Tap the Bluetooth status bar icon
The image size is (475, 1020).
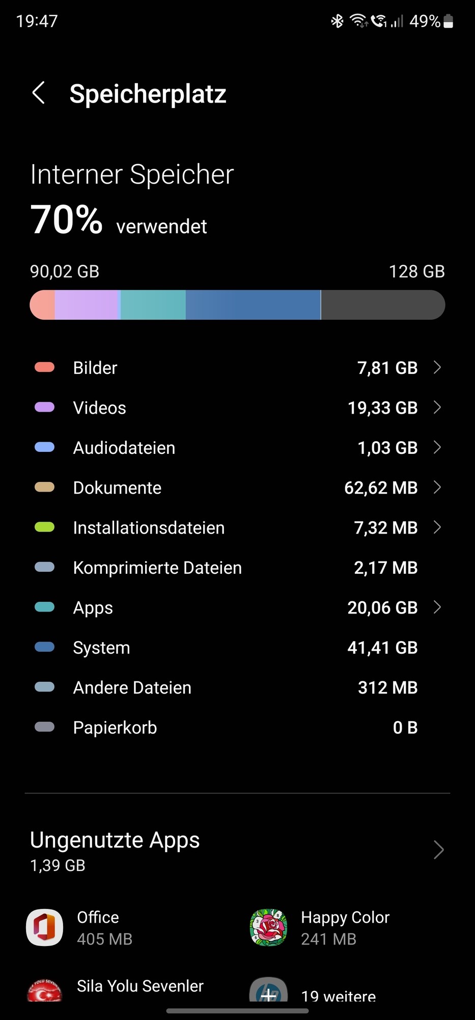(x=337, y=21)
